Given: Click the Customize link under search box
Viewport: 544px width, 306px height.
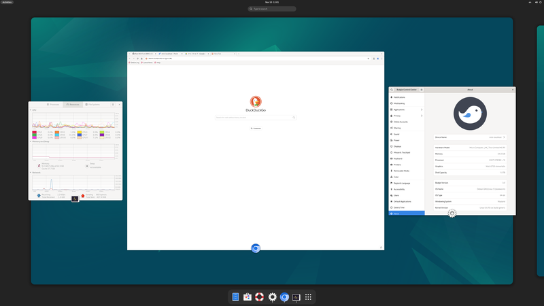Looking at the screenshot, I should (x=256, y=129).
